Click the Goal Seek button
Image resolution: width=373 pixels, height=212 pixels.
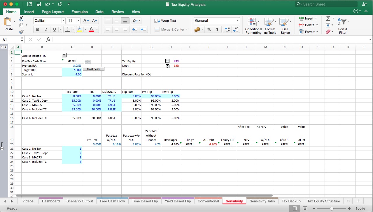click(93, 69)
